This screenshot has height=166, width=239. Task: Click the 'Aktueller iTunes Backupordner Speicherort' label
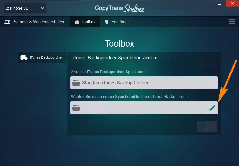click(108, 72)
